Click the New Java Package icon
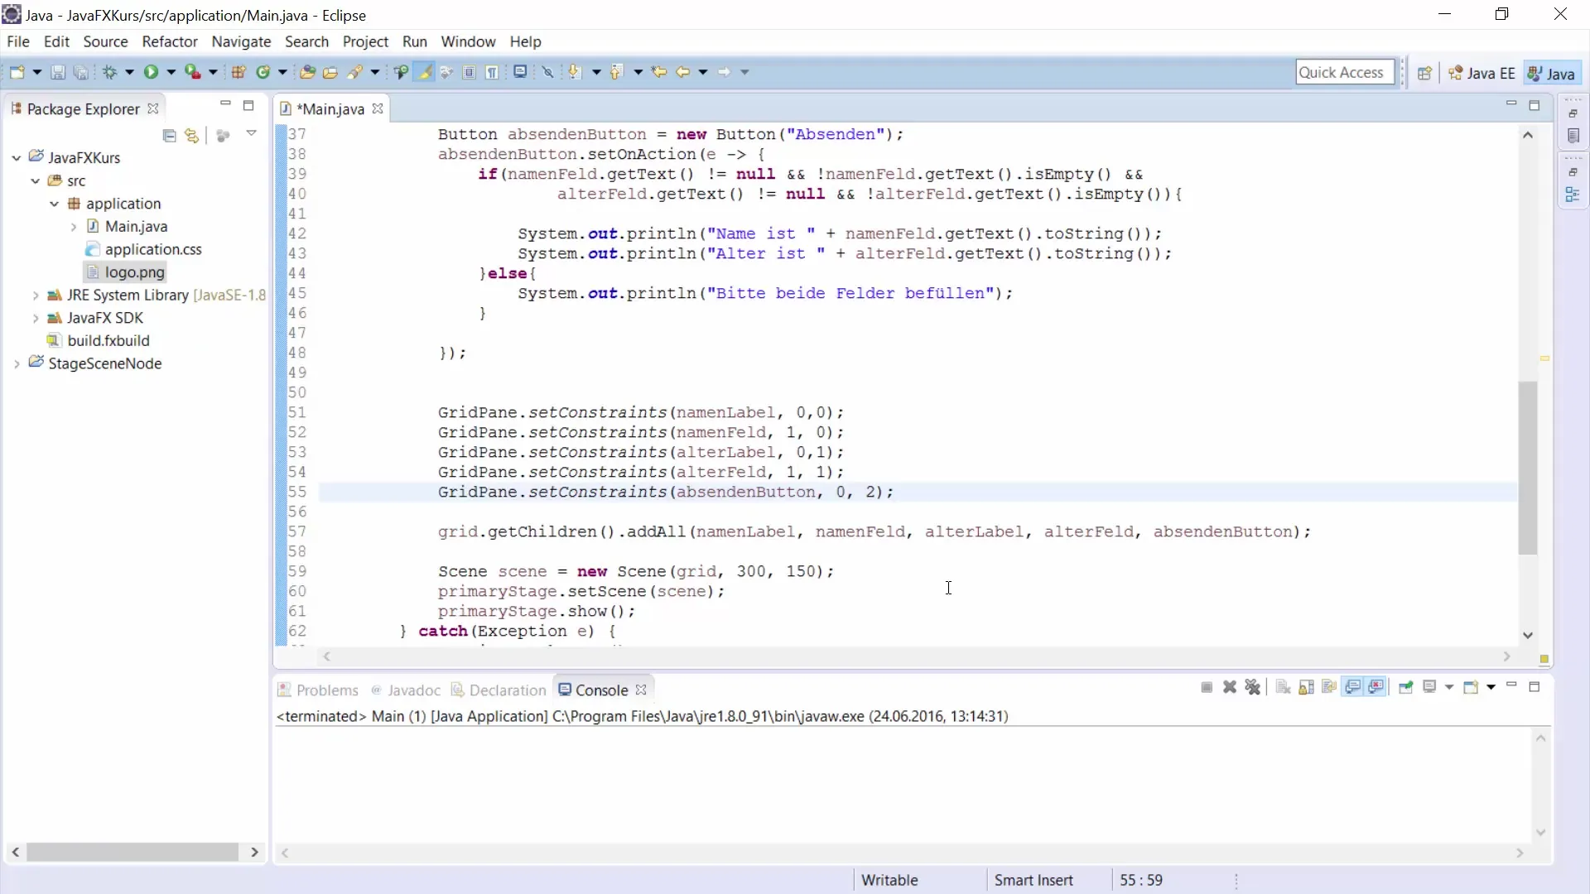This screenshot has width=1590, height=894. (x=238, y=72)
